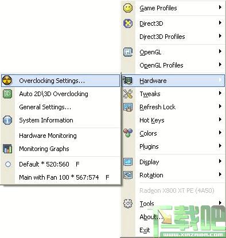Click the green 3D overclocking icon
226x238 pixels.
tap(7, 94)
